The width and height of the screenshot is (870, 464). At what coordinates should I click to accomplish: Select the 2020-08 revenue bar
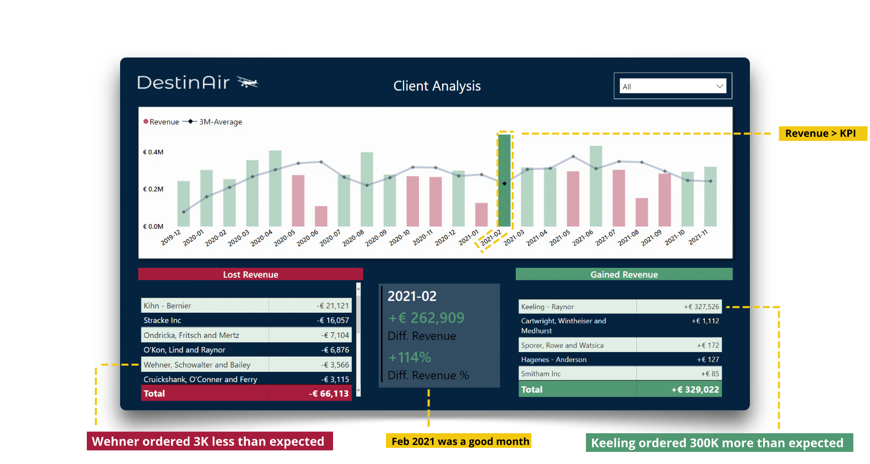[x=367, y=189]
